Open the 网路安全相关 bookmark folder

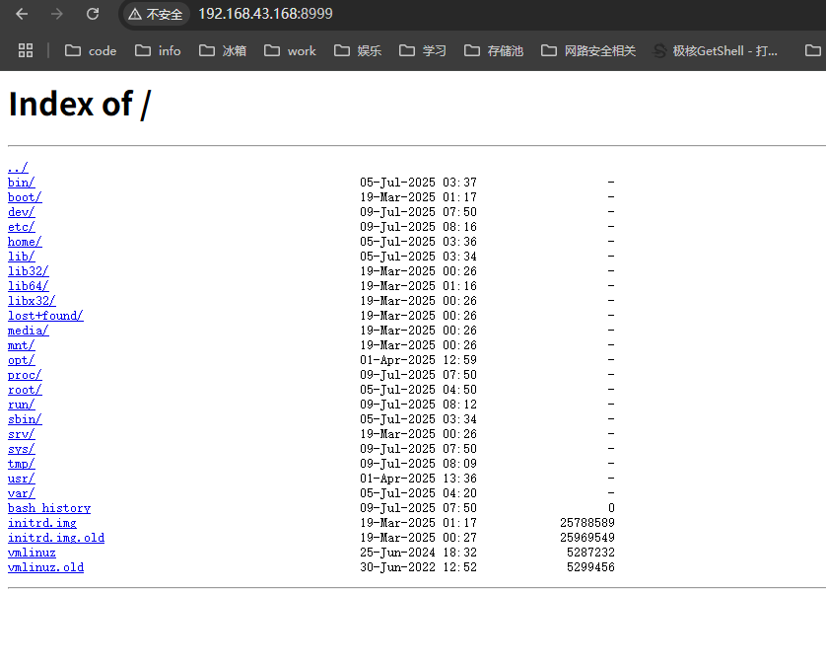(x=587, y=50)
